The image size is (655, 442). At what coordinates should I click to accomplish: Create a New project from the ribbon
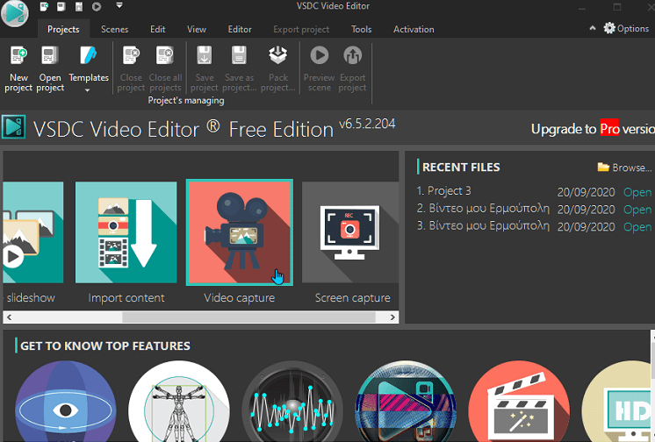pos(18,69)
